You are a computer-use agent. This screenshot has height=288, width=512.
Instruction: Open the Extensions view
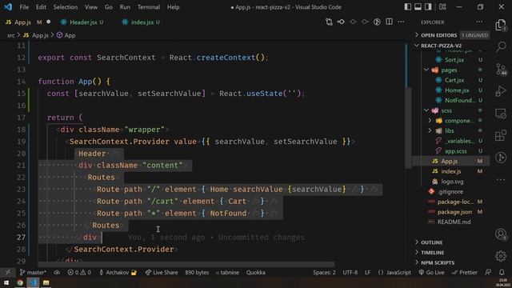501,135
